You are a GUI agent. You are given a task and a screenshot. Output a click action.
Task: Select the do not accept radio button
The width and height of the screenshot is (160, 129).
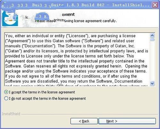pyautogui.click(x=6, y=98)
